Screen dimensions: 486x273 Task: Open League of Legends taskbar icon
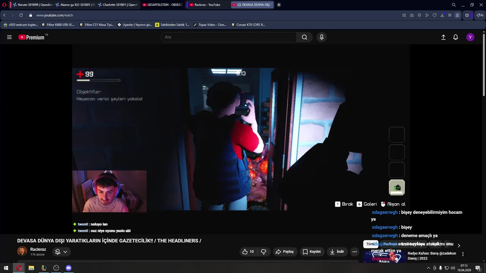pyautogui.click(x=44, y=268)
